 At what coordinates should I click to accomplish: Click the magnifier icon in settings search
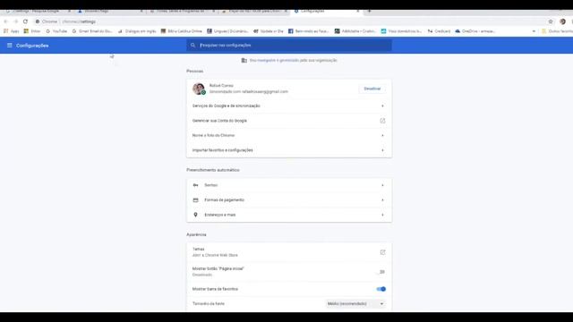click(x=193, y=46)
